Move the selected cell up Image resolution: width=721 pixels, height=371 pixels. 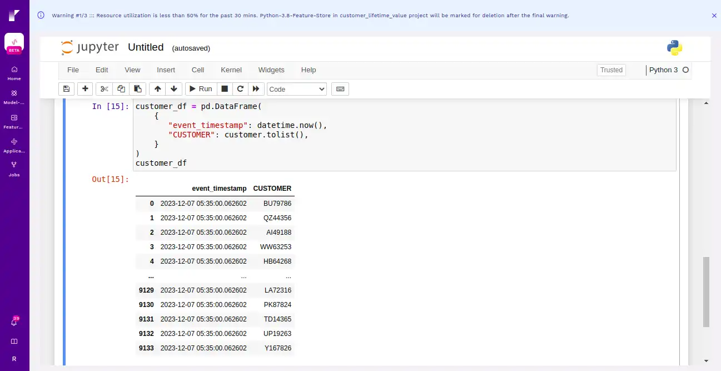click(x=157, y=89)
